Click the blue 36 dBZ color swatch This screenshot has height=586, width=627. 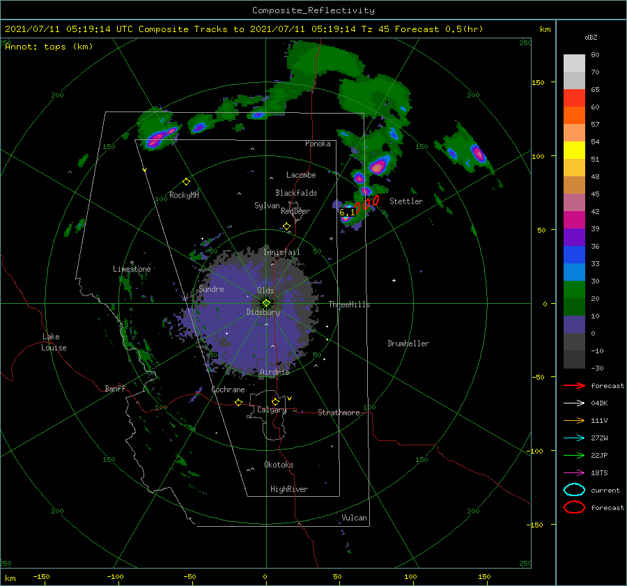[x=574, y=255]
